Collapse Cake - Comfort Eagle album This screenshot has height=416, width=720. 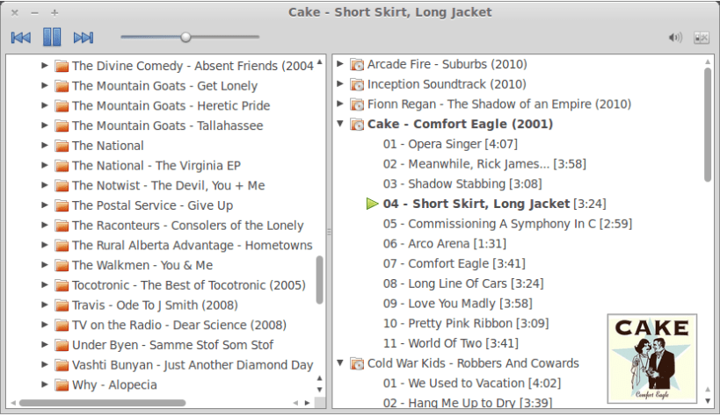340,124
